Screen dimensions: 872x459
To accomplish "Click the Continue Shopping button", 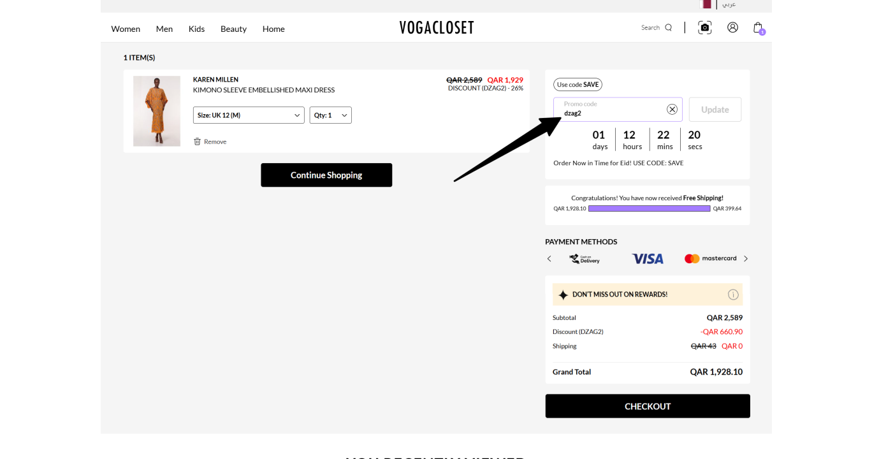I will coord(326,175).
